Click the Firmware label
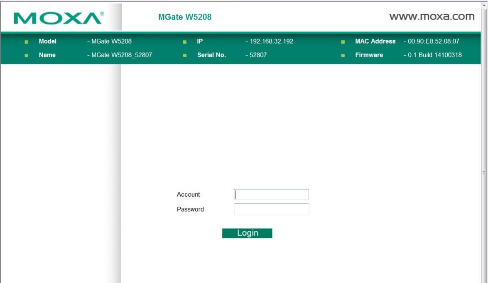 click(x=369, y=55)
